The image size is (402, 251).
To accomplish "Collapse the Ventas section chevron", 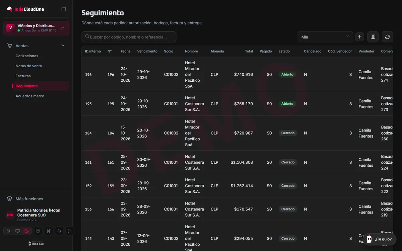I will (63, 46).
